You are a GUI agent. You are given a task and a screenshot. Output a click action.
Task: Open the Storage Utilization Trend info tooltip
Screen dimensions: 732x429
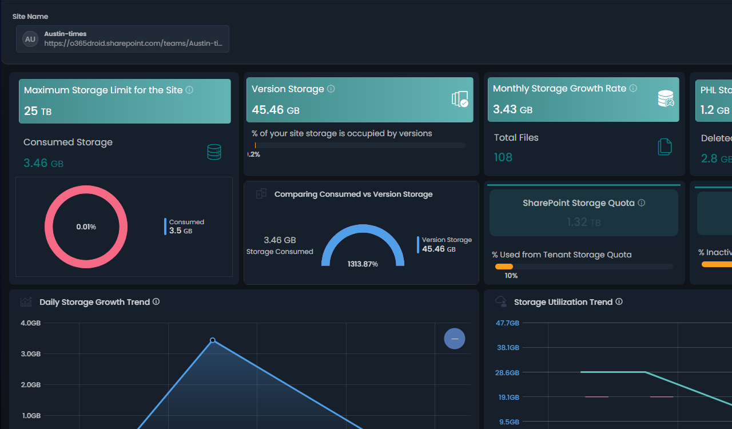(x=619, y=301)
